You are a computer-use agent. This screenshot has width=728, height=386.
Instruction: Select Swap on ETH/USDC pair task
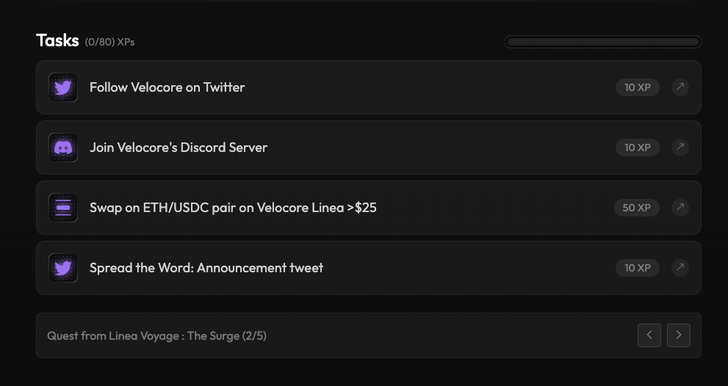pos(233,208)
